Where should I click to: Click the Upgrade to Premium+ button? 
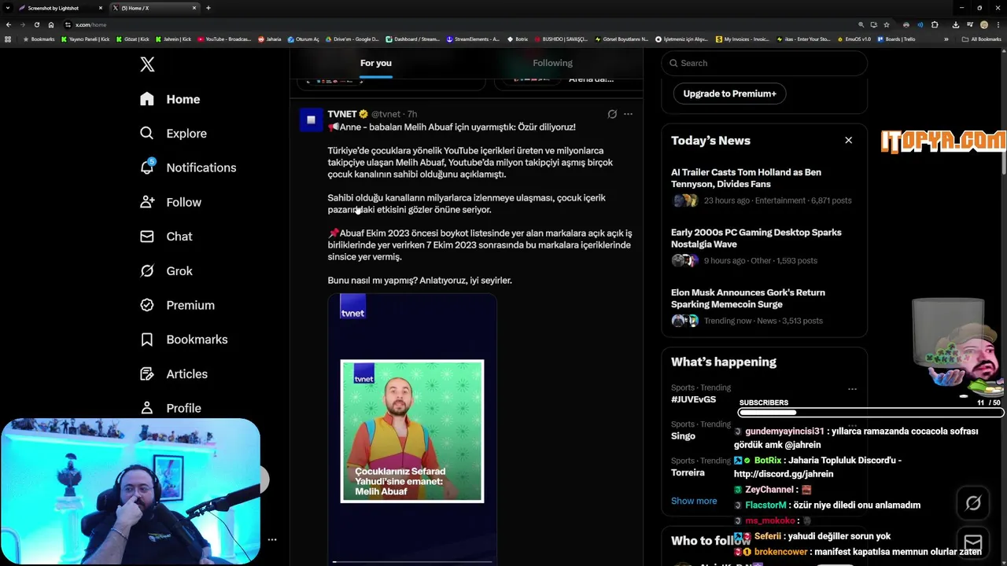pyautogui.click(x=729, y=94)
